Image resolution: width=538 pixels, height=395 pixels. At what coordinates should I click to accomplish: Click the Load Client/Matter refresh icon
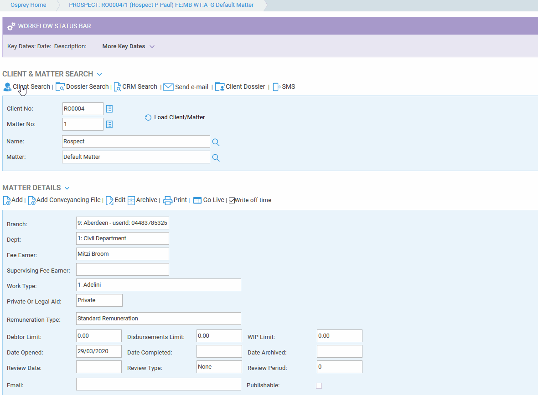pos(148,117)
